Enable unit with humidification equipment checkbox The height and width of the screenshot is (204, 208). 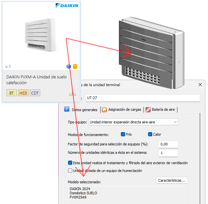tap(70, 170)
